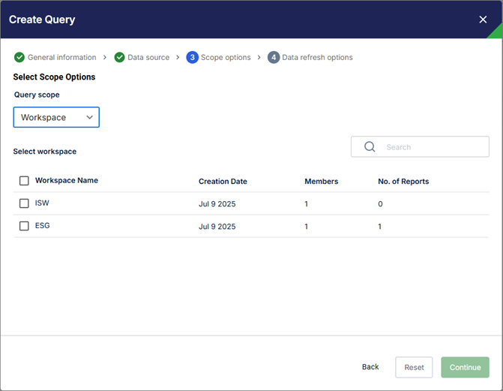Click members count in ISW row
The width and height of the screenshot is (503, 391).
click(x=307, y=204)
